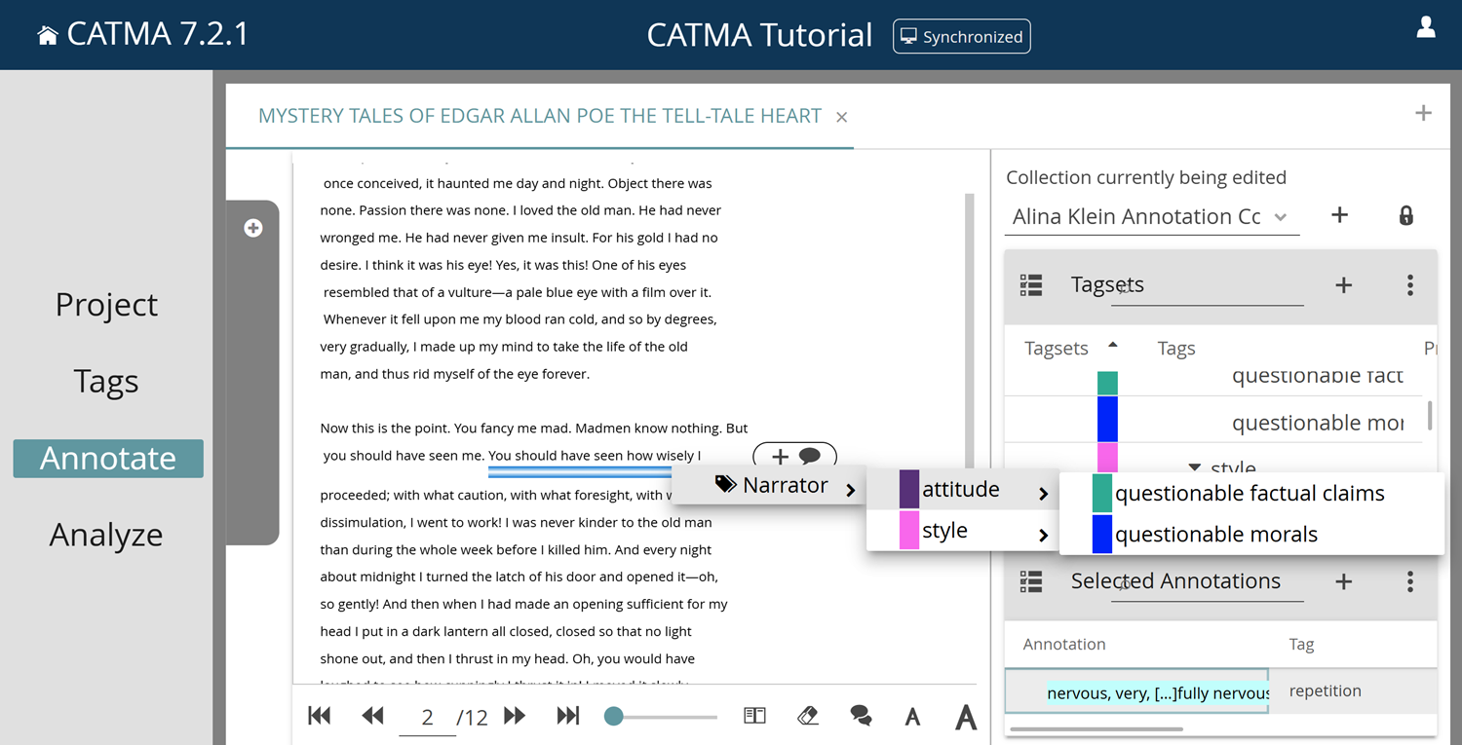1462x745 pixels.
Task: Click the Tagsets panel filter field
Action: click(x=1207, y=289)
